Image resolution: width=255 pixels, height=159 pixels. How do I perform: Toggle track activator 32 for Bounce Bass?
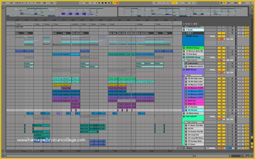pyautogui.click(x=221, y=51)
